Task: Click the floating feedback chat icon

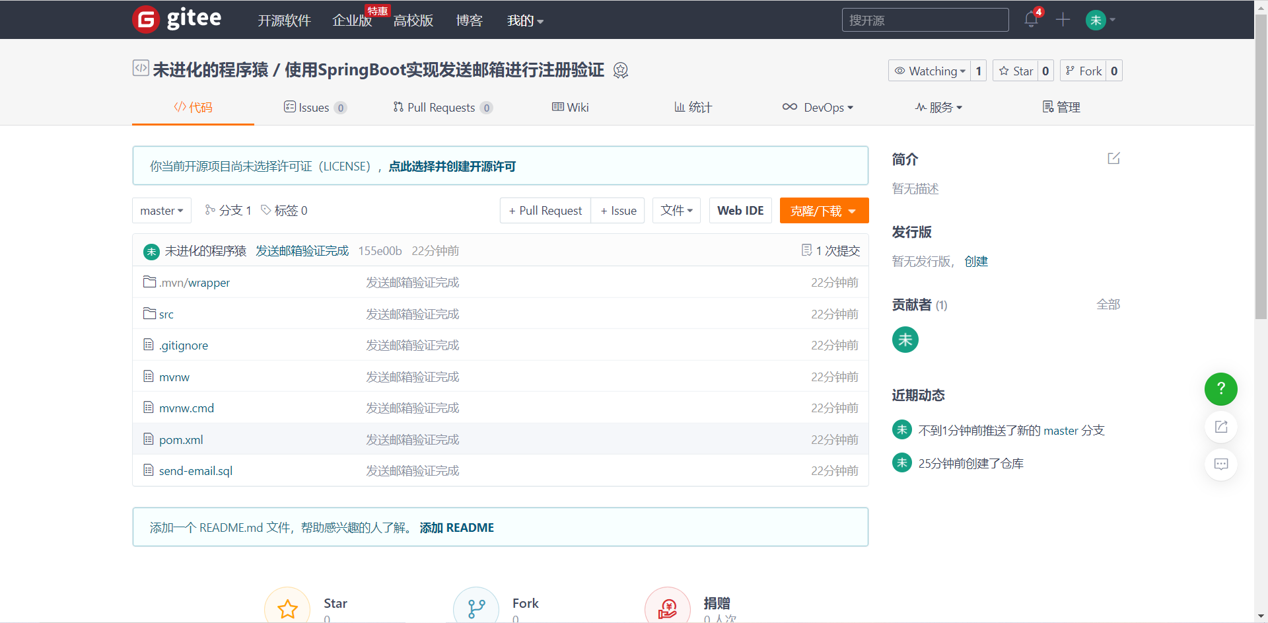Action: (x=1221, y=464)
